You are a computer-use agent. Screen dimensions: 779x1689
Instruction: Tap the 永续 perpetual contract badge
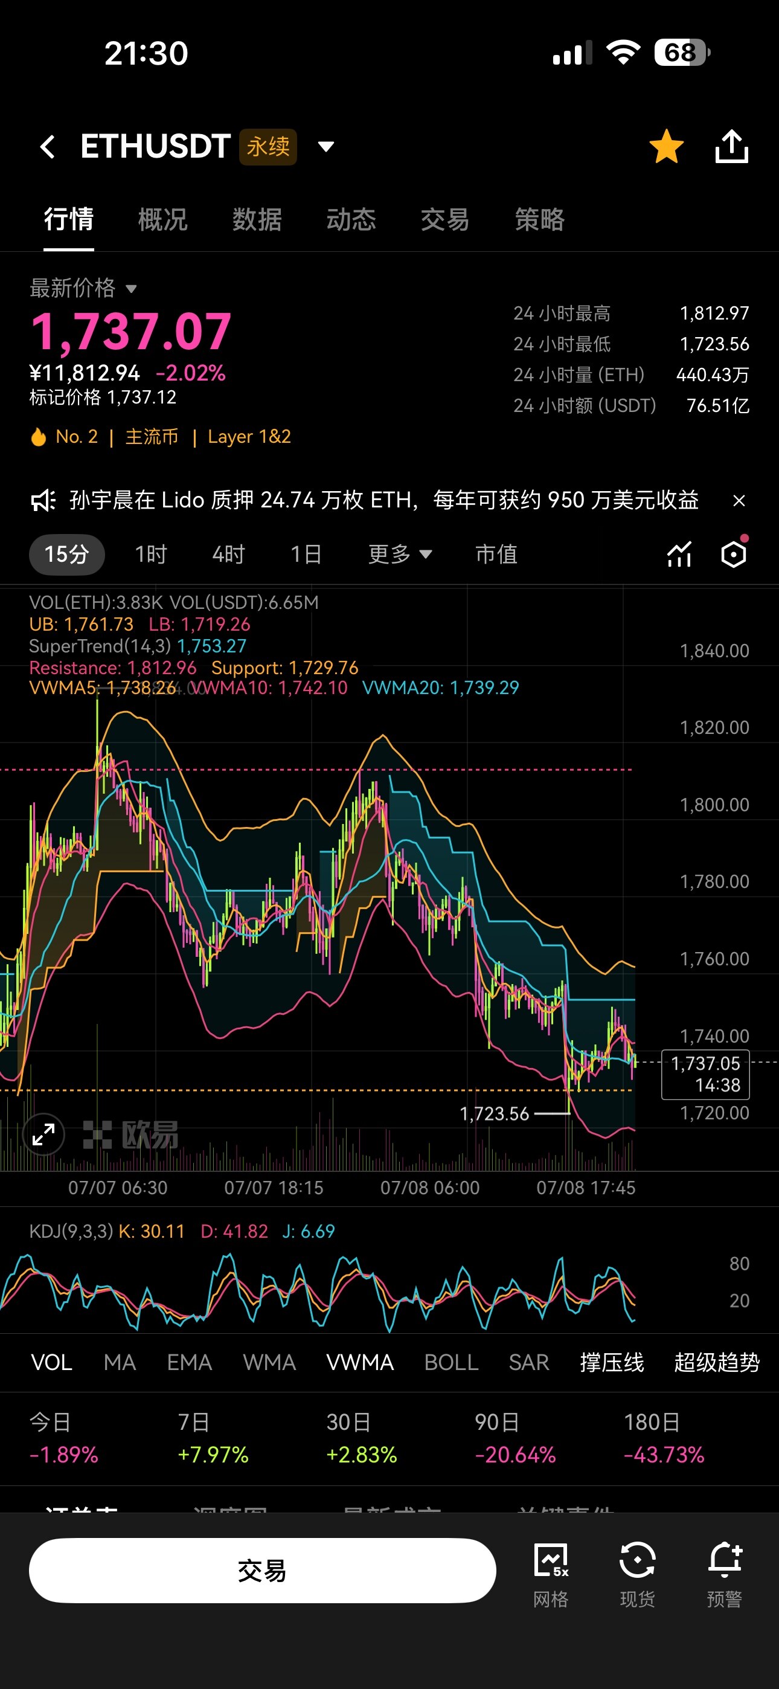(268, 146)
